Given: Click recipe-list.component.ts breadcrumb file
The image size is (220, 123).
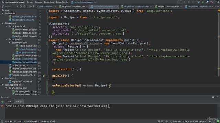Looking at the screenshot, I should (83, 2).
